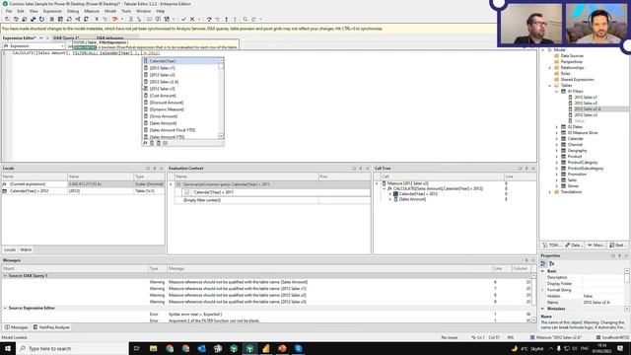Toggle the 'Calendar'[Year] = 2011 filter checkbox
The image size is (631, 355).
pos(186,192)
